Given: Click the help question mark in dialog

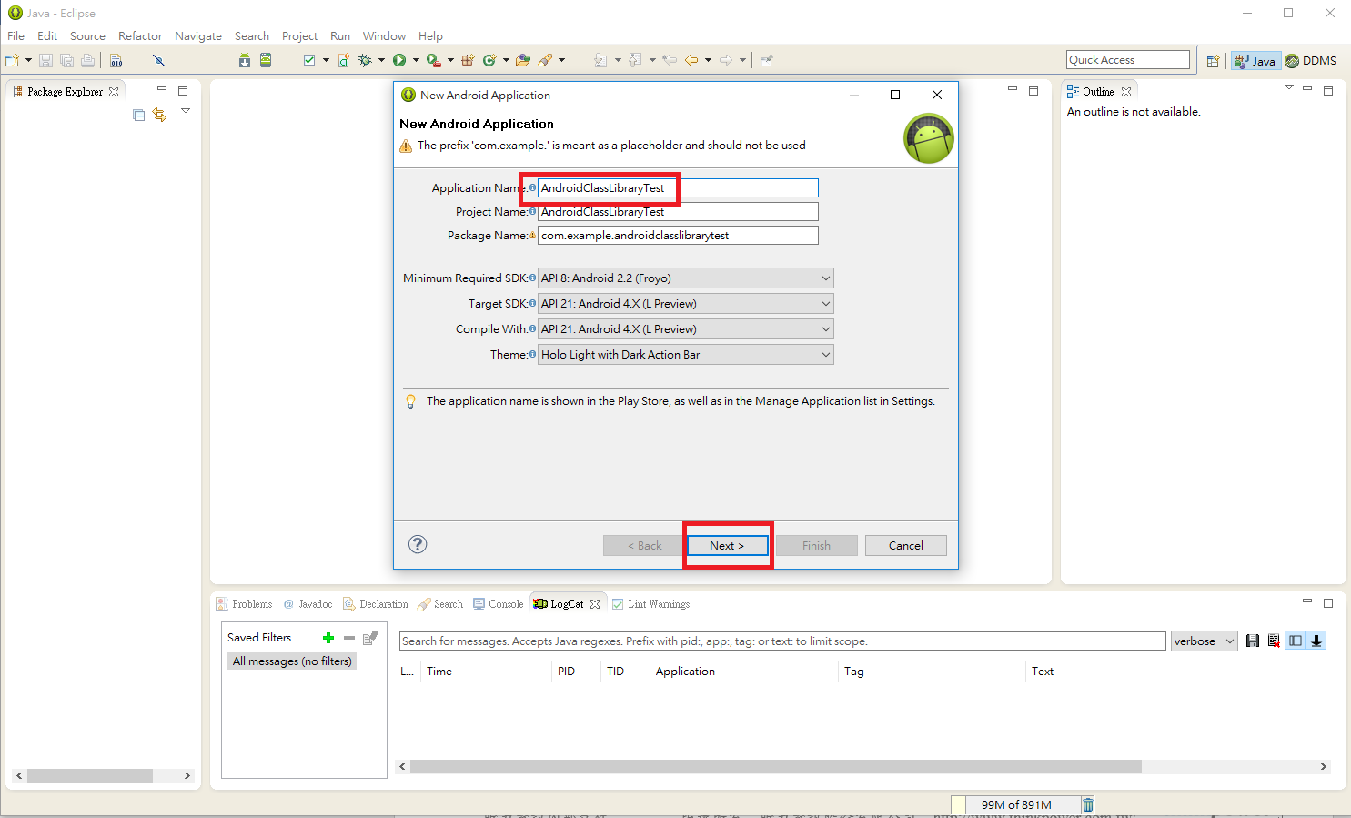Looking at the screenshot, I should click(418, 544).
